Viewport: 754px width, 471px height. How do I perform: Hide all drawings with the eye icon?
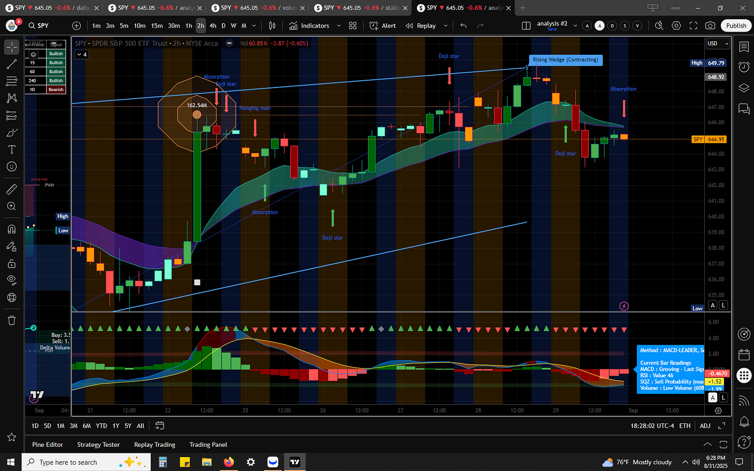(x=12, y=280)
